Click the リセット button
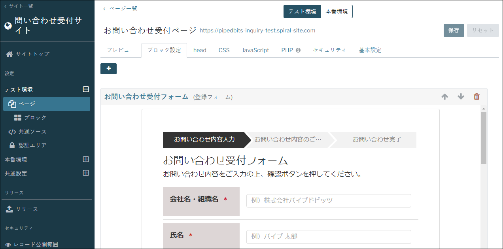503x249 pixels. click(483, 30)
